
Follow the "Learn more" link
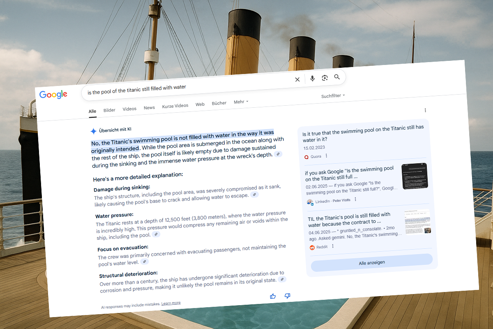pyautogui.click(x=171, y=303)
